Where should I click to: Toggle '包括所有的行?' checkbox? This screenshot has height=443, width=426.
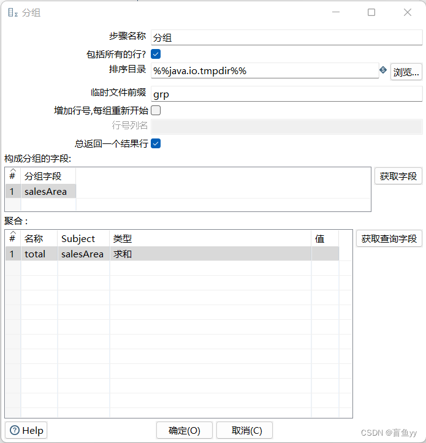click(156, 54)
